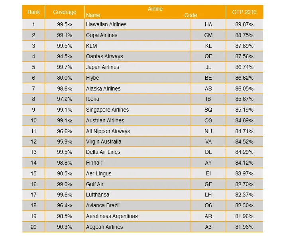The image size is (285, 236).
Task: Select the Alaska Airlines name cell
Action: pyautogui.click(x=138, y=88)
